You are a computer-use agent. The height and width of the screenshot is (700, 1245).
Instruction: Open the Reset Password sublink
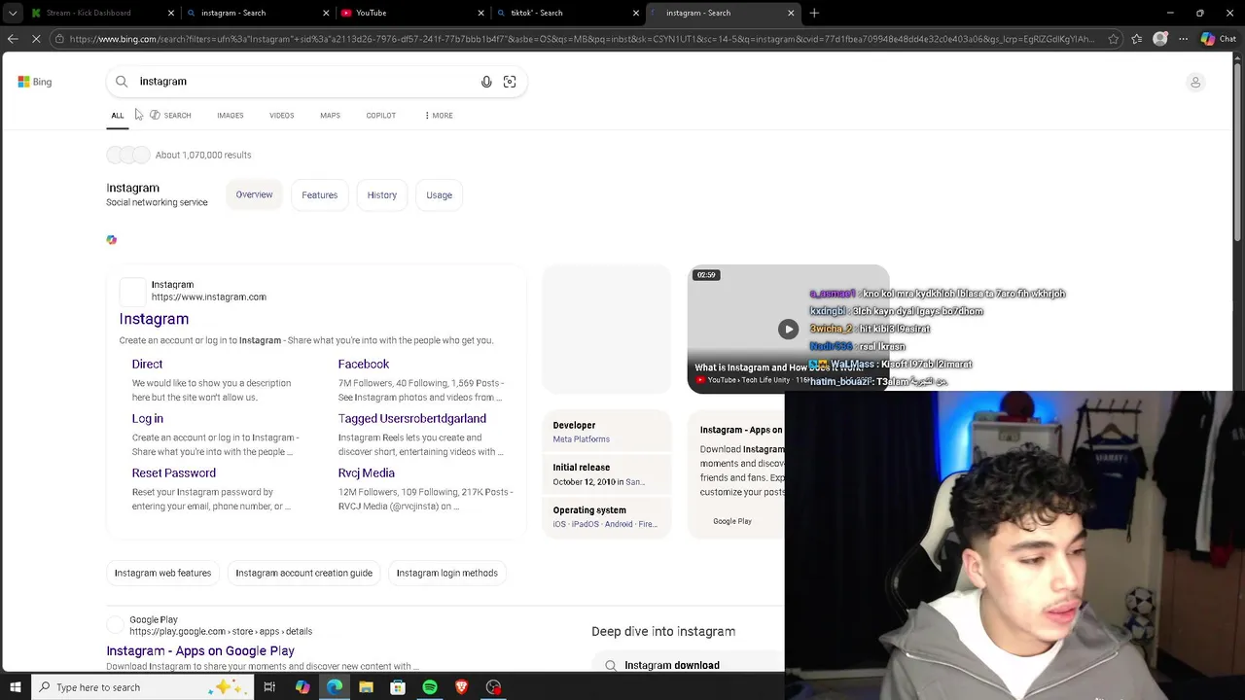click(x=173, y=472)
